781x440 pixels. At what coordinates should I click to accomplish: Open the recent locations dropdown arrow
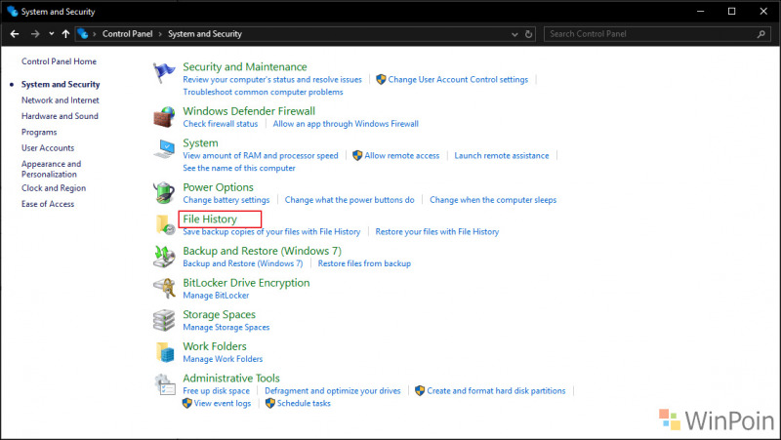click(x=52, y=34)
